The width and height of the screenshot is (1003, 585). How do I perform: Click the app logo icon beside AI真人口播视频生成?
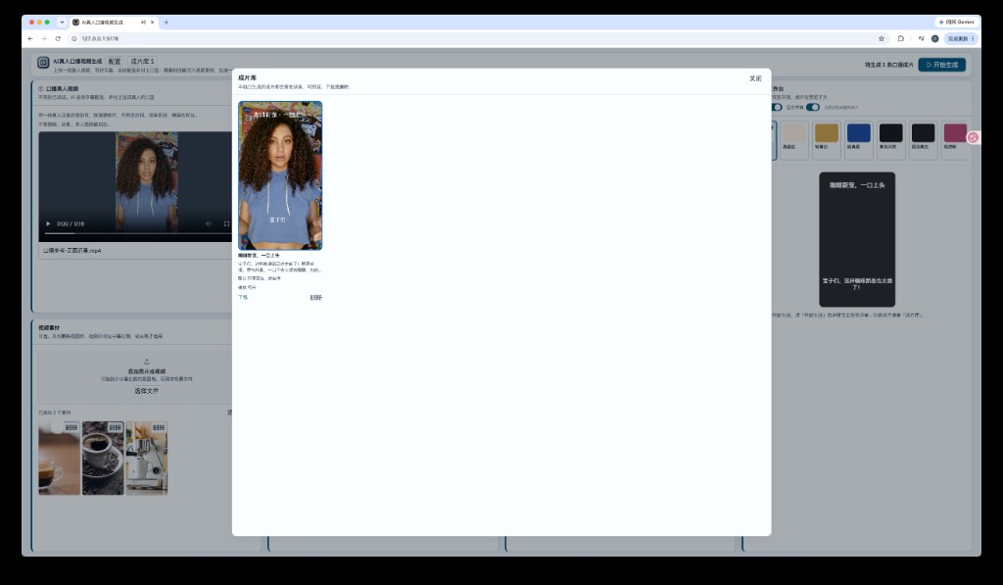[43, 62]
